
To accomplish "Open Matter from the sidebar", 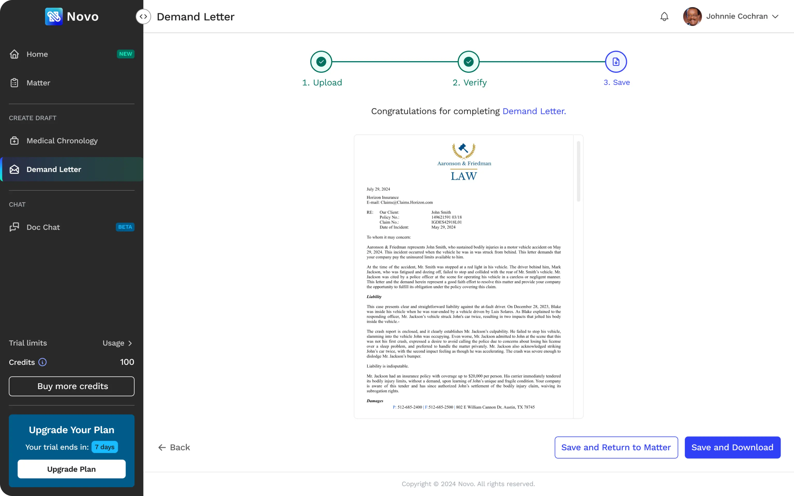I will (x=38, y=83).
